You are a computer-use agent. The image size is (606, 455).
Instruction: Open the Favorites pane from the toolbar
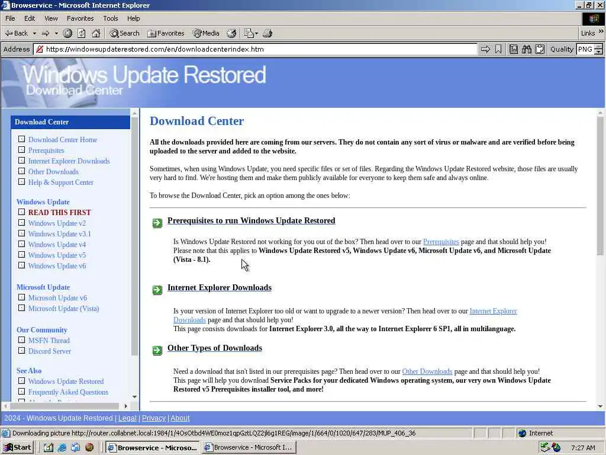click(x=166, y=33)
